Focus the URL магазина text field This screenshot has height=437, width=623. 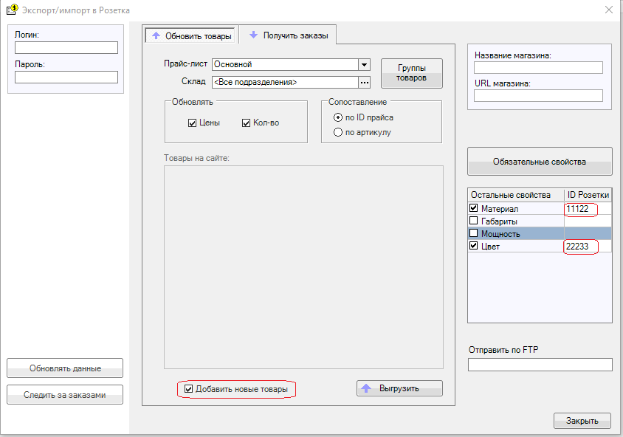coord(538,95)
